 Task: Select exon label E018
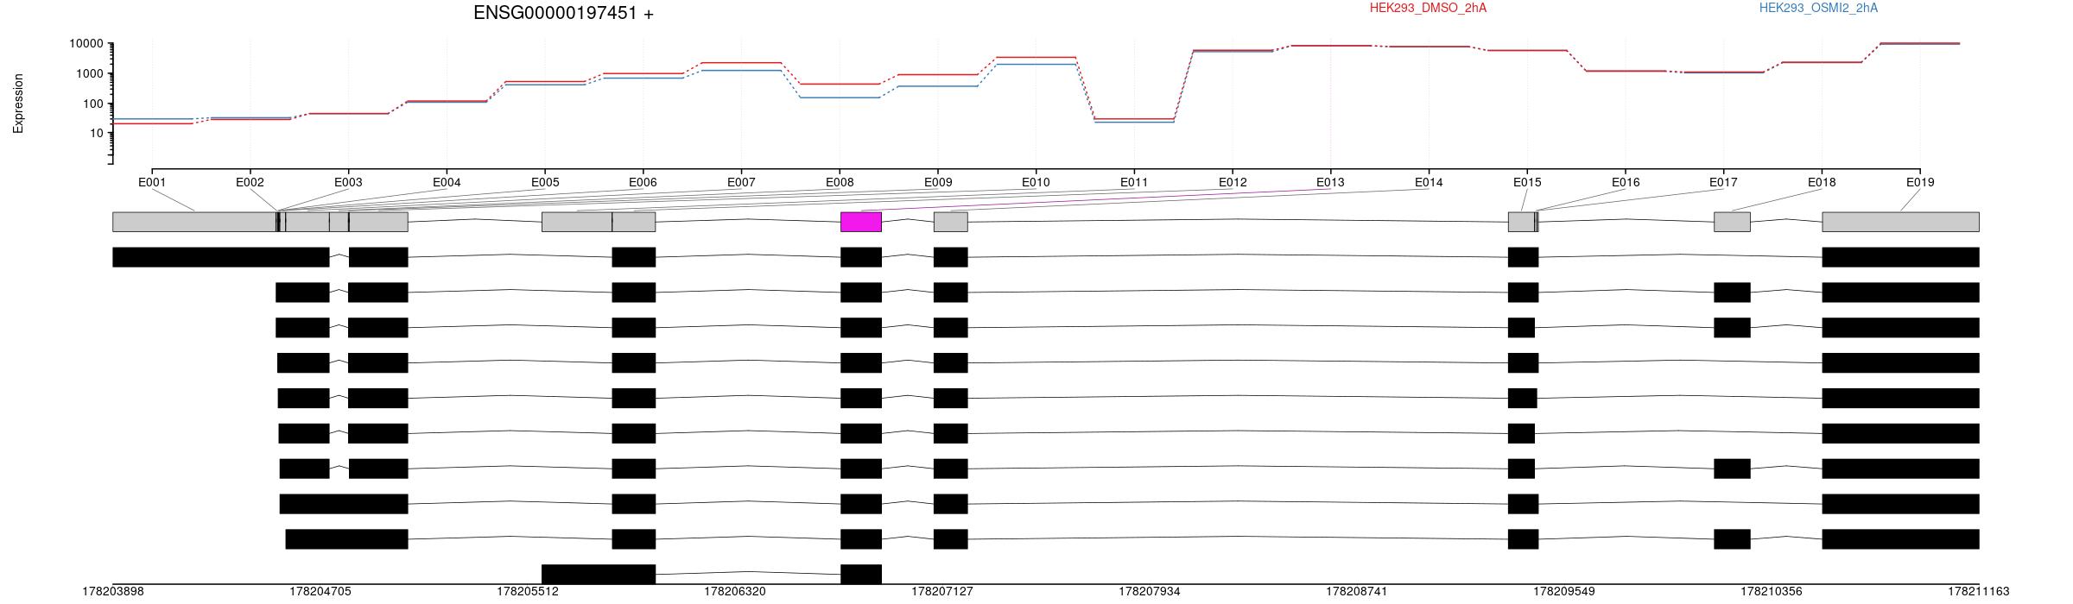1822,182
